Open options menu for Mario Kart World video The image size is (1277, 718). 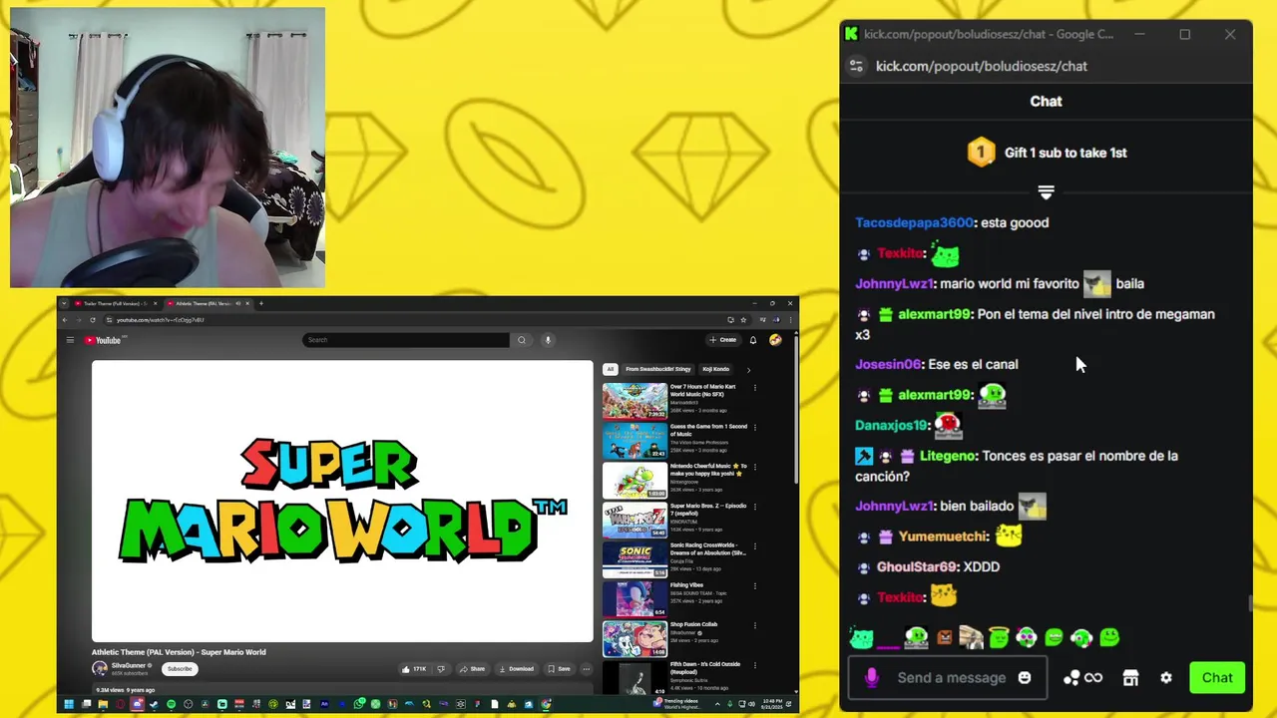coord(755,388)
